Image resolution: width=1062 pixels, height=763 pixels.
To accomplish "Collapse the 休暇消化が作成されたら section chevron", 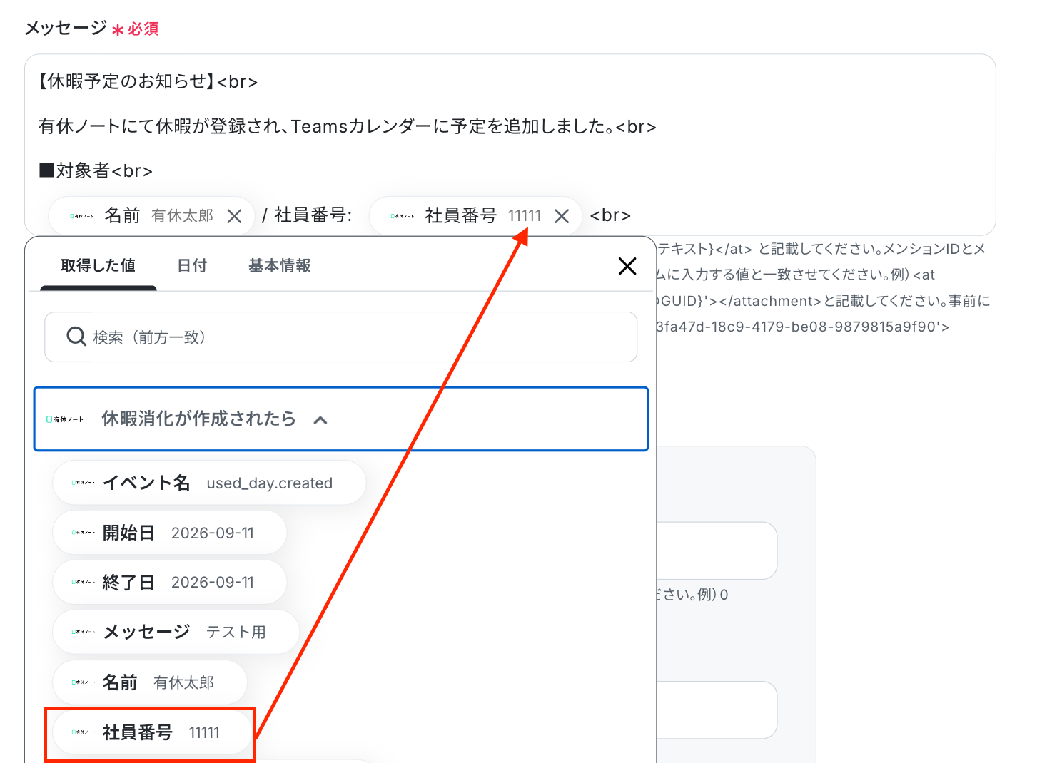I will click(320, 420).
